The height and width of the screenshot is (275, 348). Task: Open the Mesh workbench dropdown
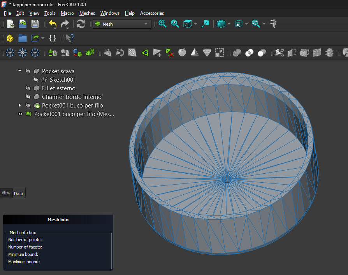(x=122, y=24)
